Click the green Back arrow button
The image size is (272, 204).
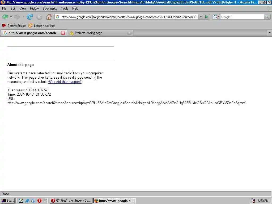5,17
